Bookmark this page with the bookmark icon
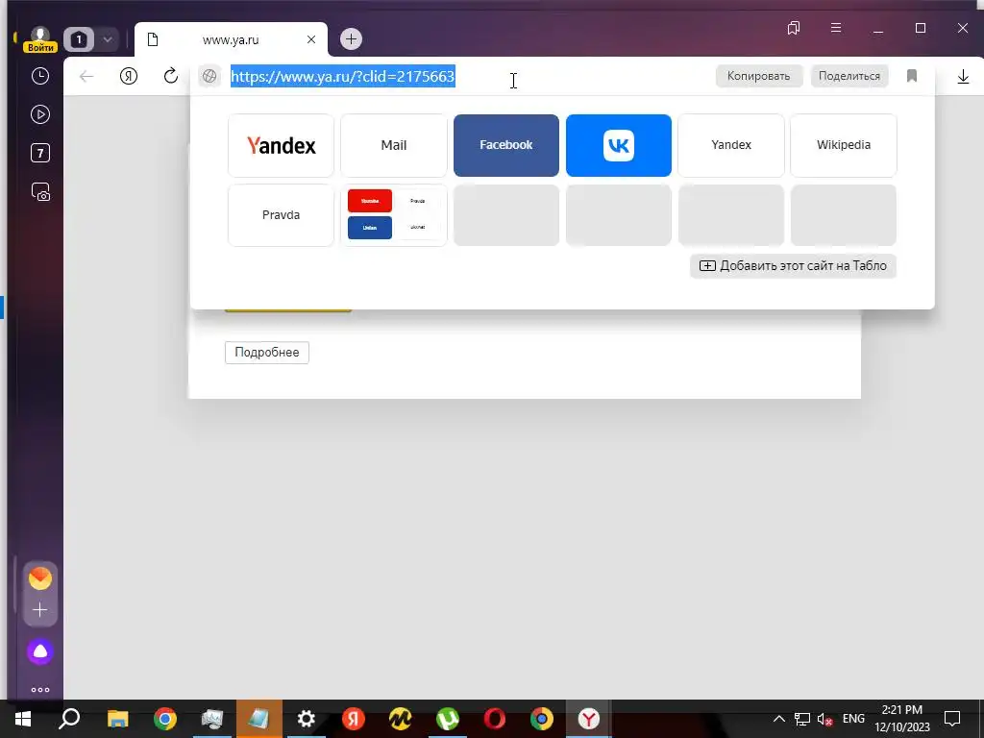This screenshot has width=984, height=738. (x=912, y=76)
